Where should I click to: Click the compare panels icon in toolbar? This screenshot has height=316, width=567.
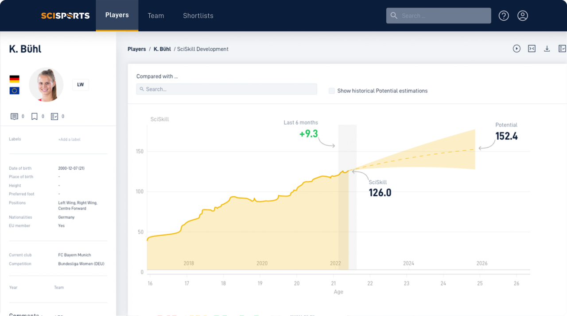tap(532, 49)
